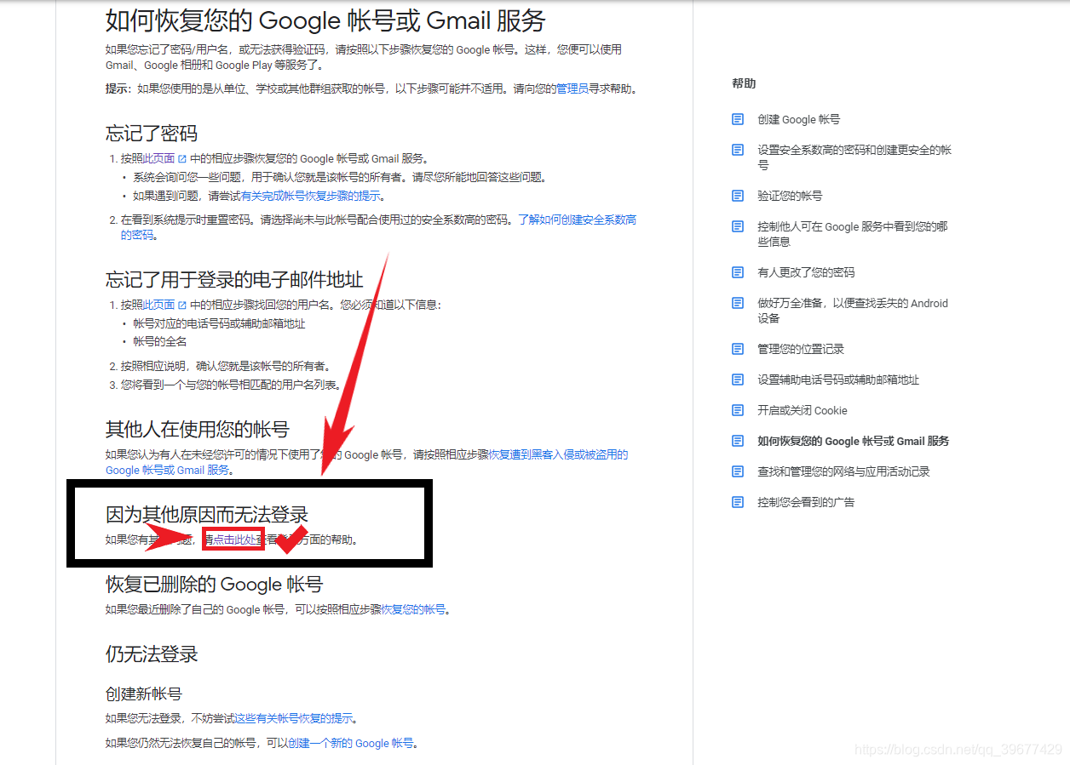The height and width of the screenshot is (765, 1070).
Task: Click the 有关完成帐号恢复步骤的提示 link
Action: pyautogui.click(x=312, y=197)
